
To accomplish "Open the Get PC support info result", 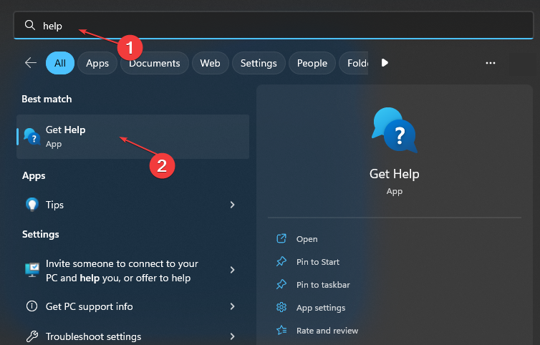I will coord(133,306).
